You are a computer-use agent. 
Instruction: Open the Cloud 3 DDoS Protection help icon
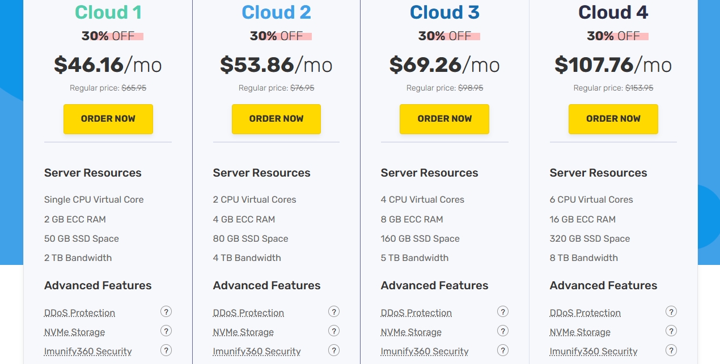click(x=502, y=311)
